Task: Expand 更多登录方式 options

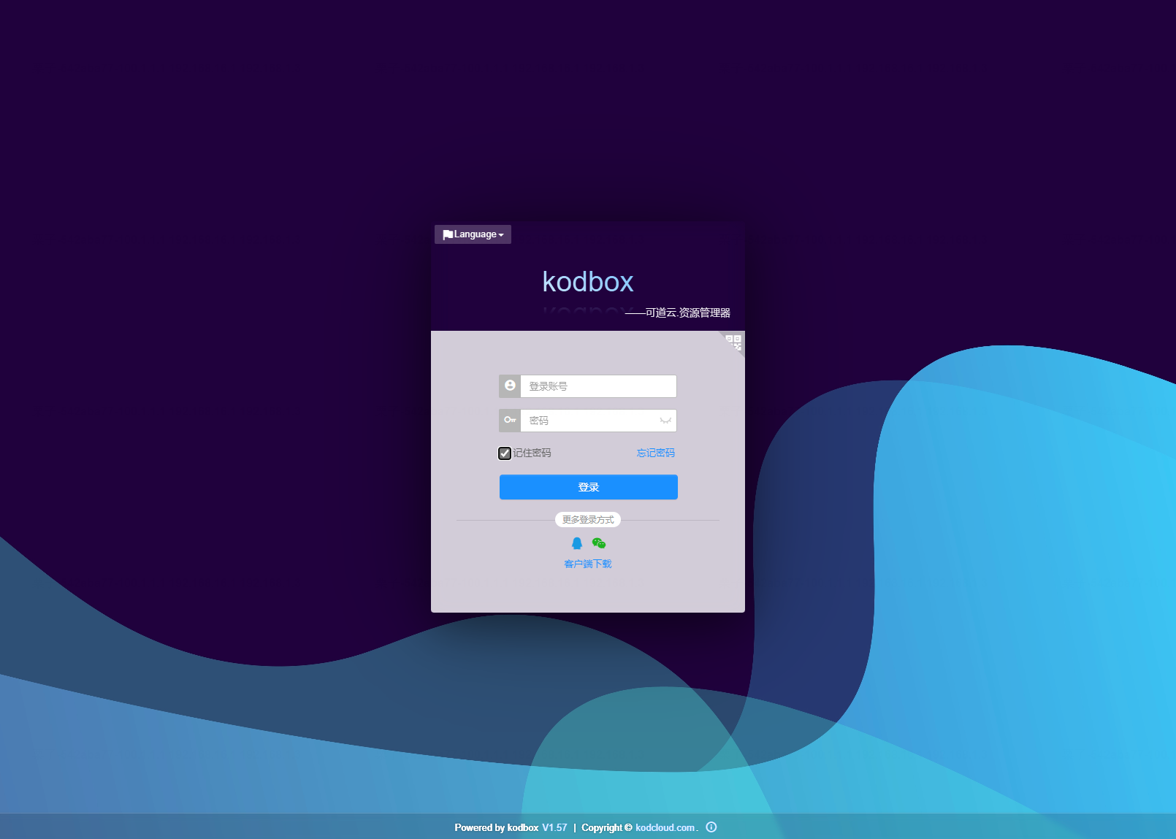Action: pyautogui.click(x=588, y=519)
